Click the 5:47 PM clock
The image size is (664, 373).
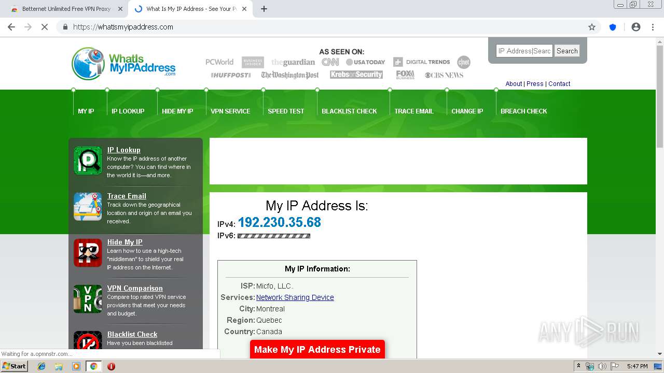click(x=637, y=366)
